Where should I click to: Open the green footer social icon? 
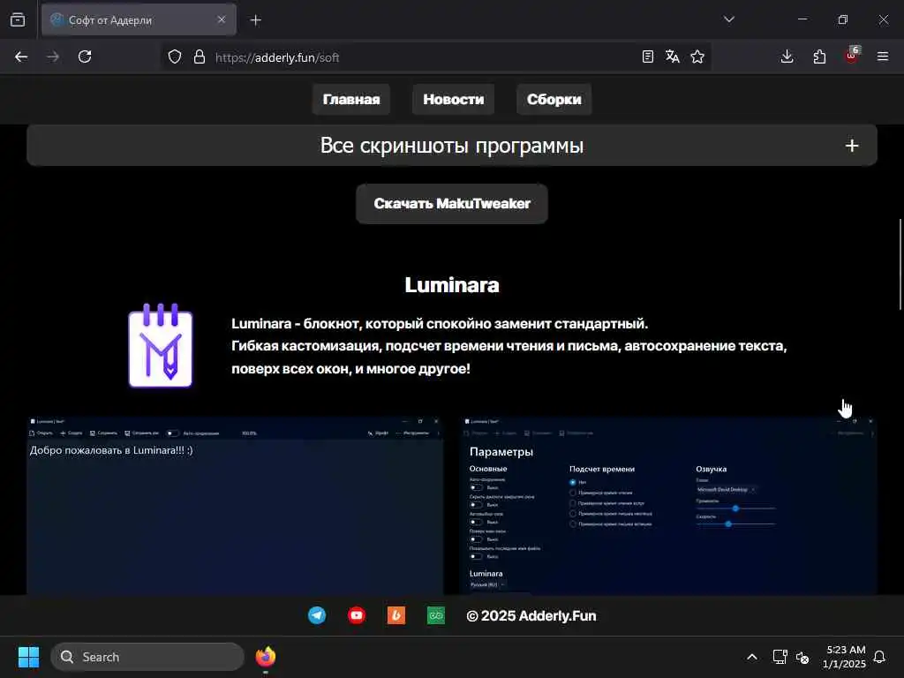(436, 615)
